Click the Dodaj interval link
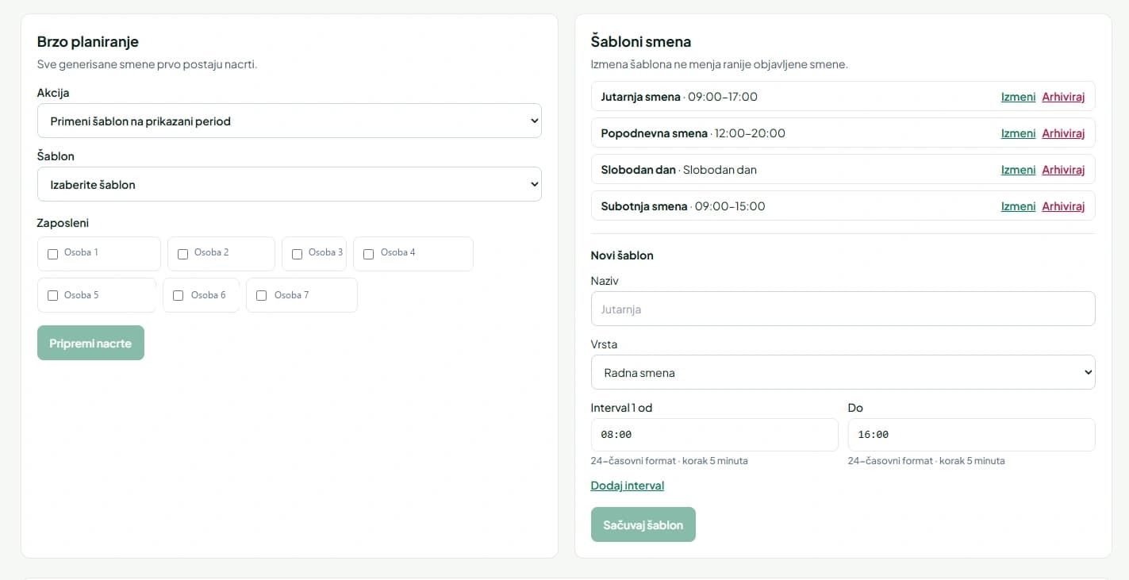This screenshot has height=580, width=1129. (x=628, y=486)
